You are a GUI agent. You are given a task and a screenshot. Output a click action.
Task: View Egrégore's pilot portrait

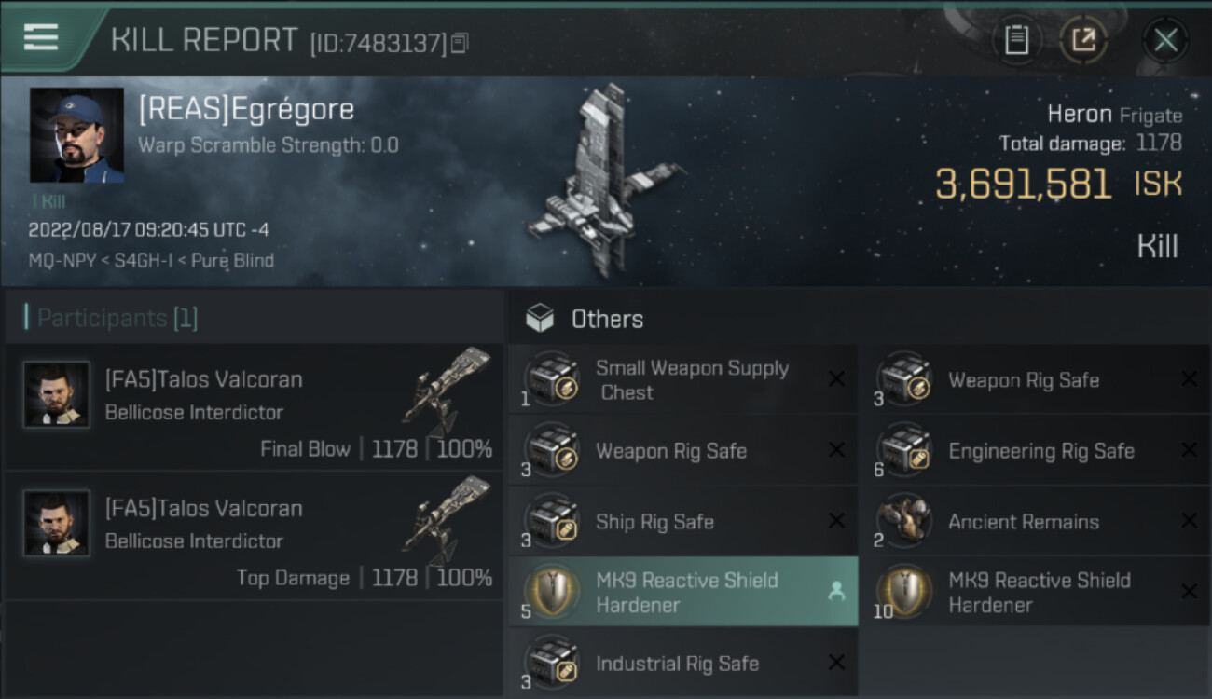76,135
